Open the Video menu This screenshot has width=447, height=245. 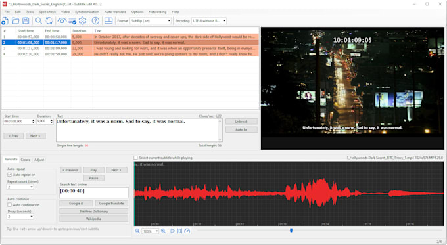[x=65, y=12]
